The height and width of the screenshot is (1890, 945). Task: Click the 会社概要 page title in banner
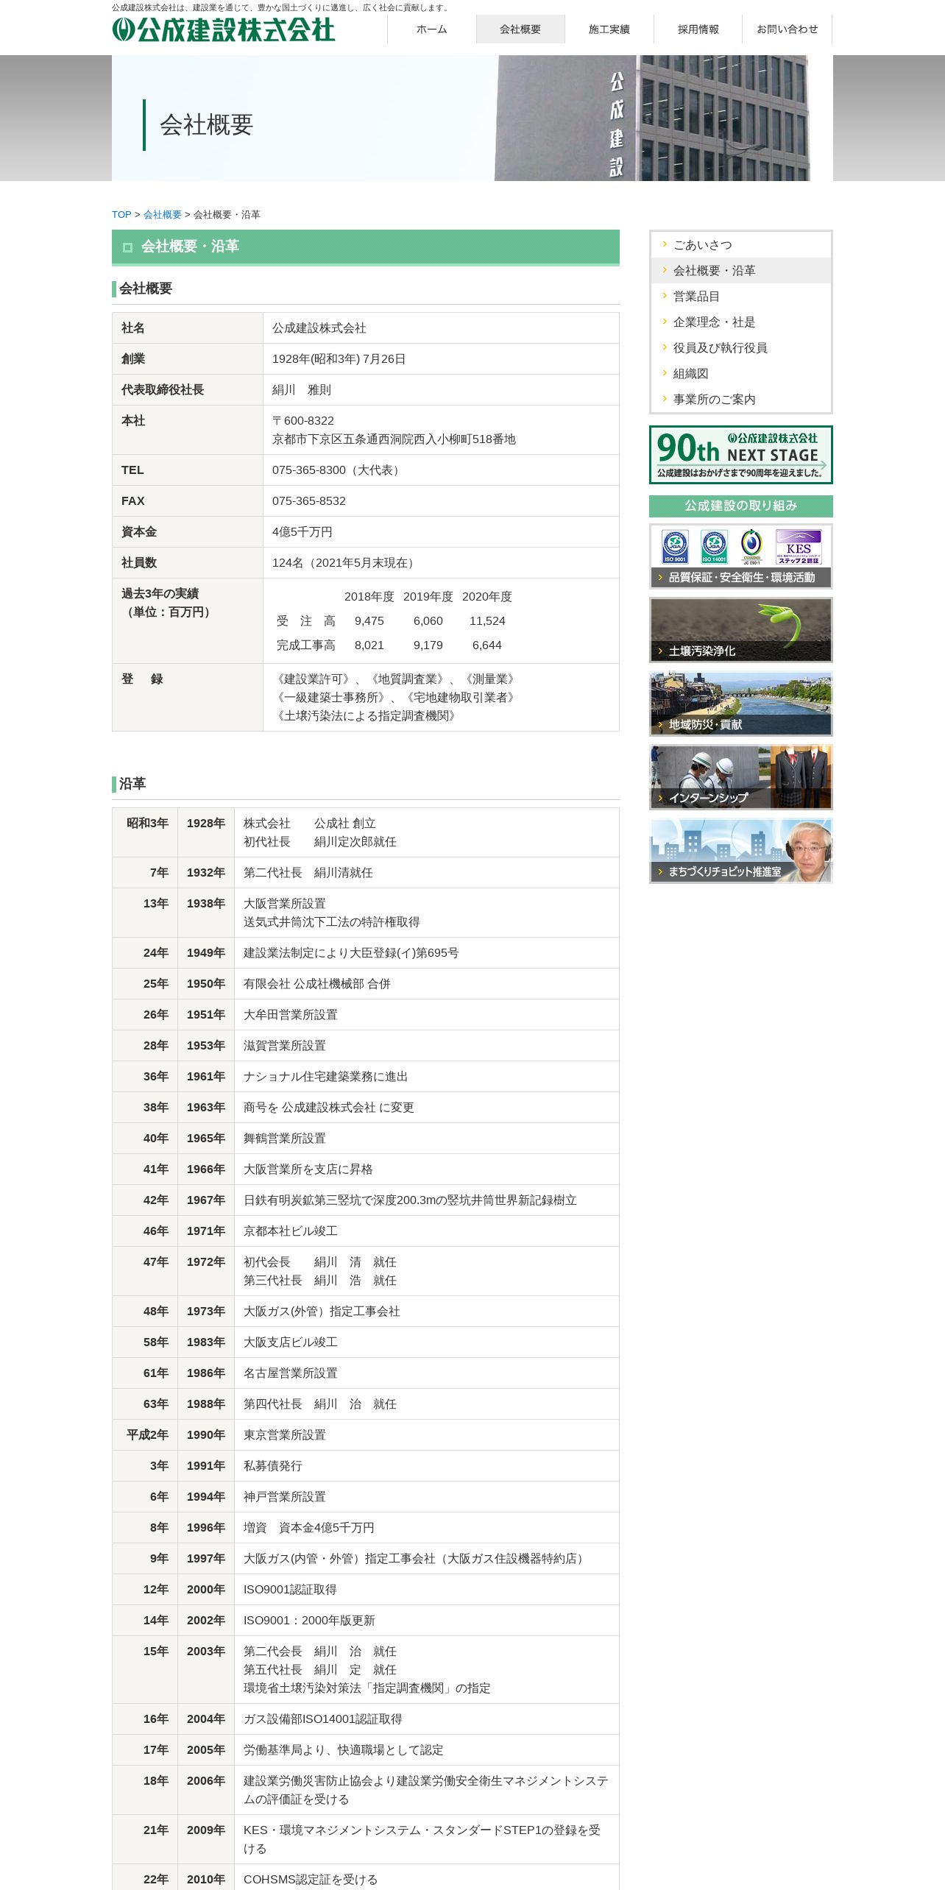point(207,125)
